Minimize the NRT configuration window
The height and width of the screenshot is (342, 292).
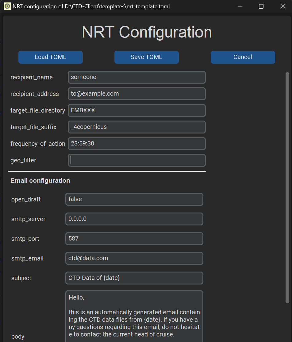[239, 6]
